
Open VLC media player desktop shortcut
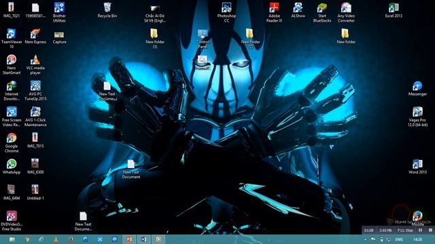[x=35, y=64]
